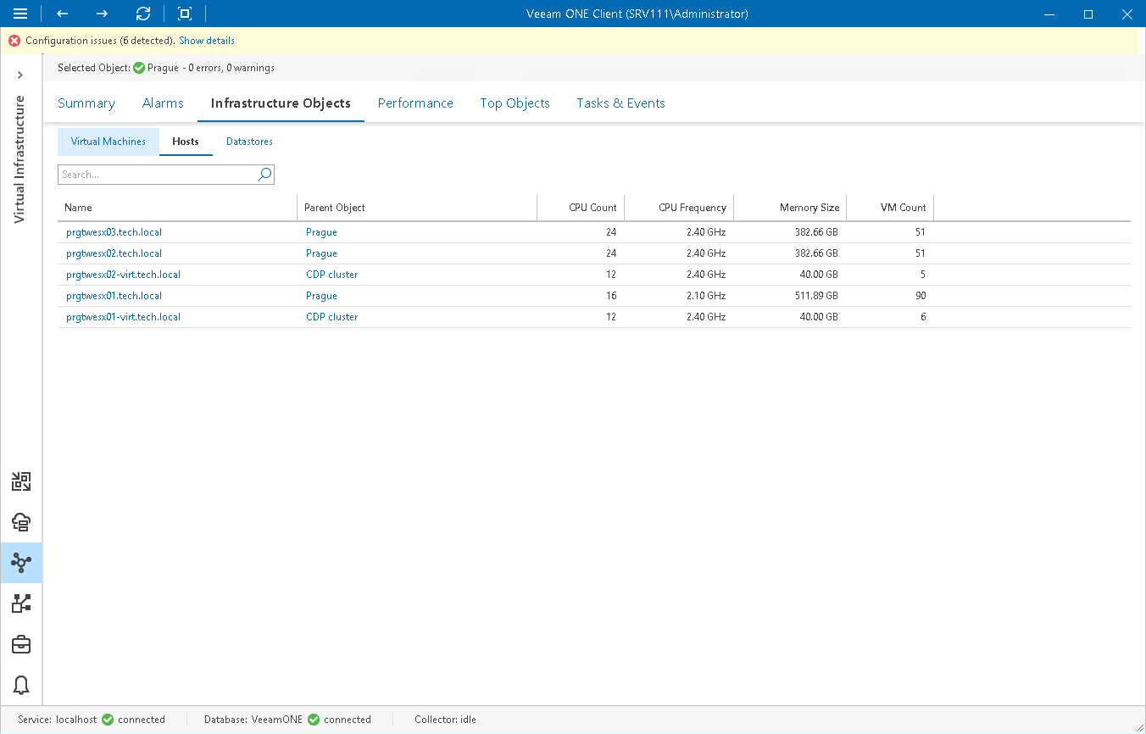Image resolution: width=1146 pixels, height=734 pixels.
Task: Open CDP cluster parent of prgtwesx02-virt
Action: coord(331,275)
